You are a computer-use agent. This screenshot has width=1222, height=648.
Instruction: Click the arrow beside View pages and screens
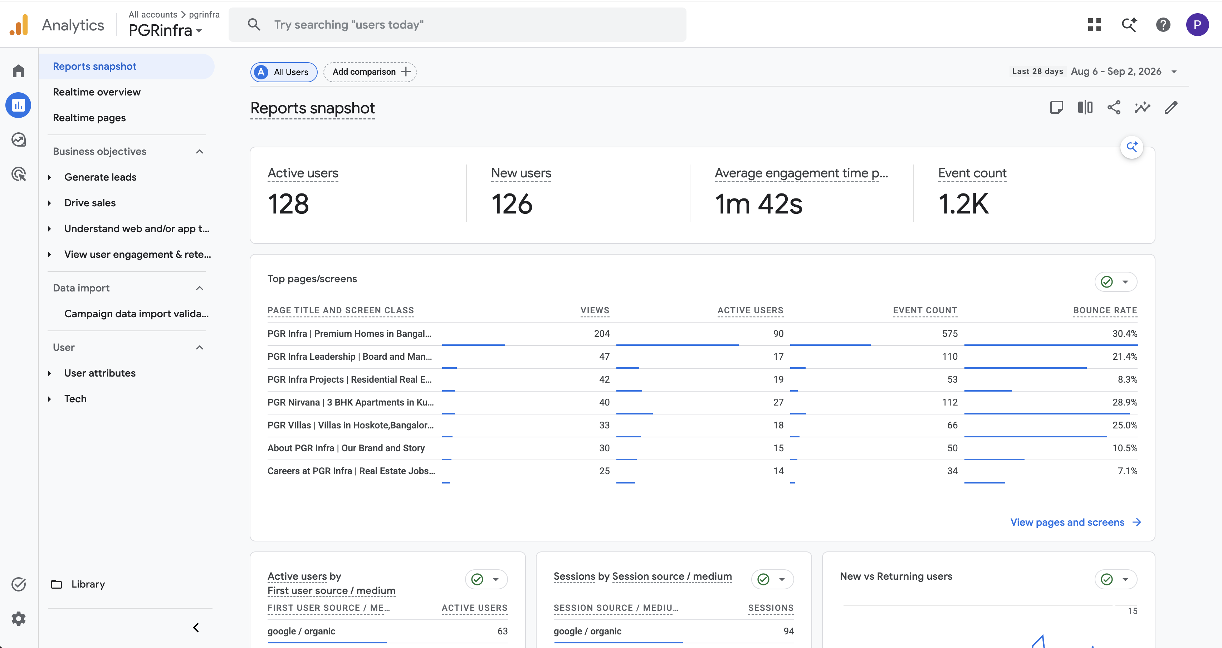coord(1137,522)
